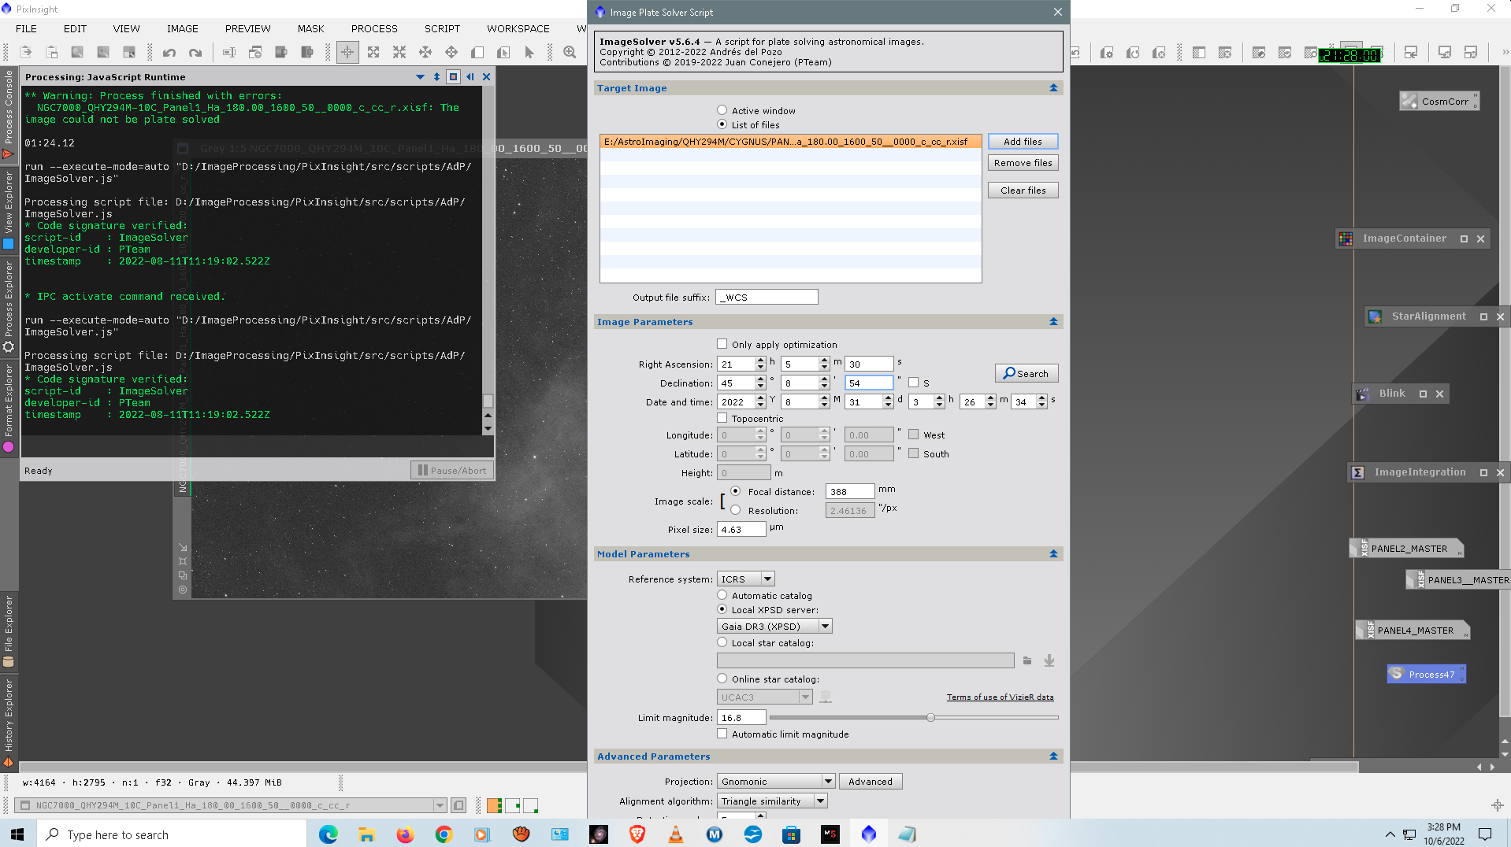The height and width of the screenshot is (847, 1511).
Task: Enable the Topocentric checkbox
Action: tap(722, 418)
